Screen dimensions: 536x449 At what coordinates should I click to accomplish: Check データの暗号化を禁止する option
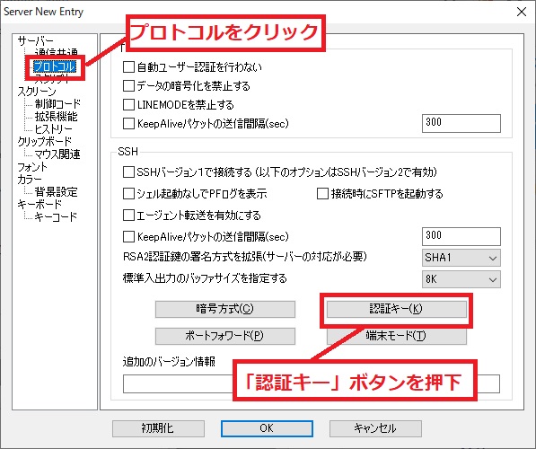128,86
